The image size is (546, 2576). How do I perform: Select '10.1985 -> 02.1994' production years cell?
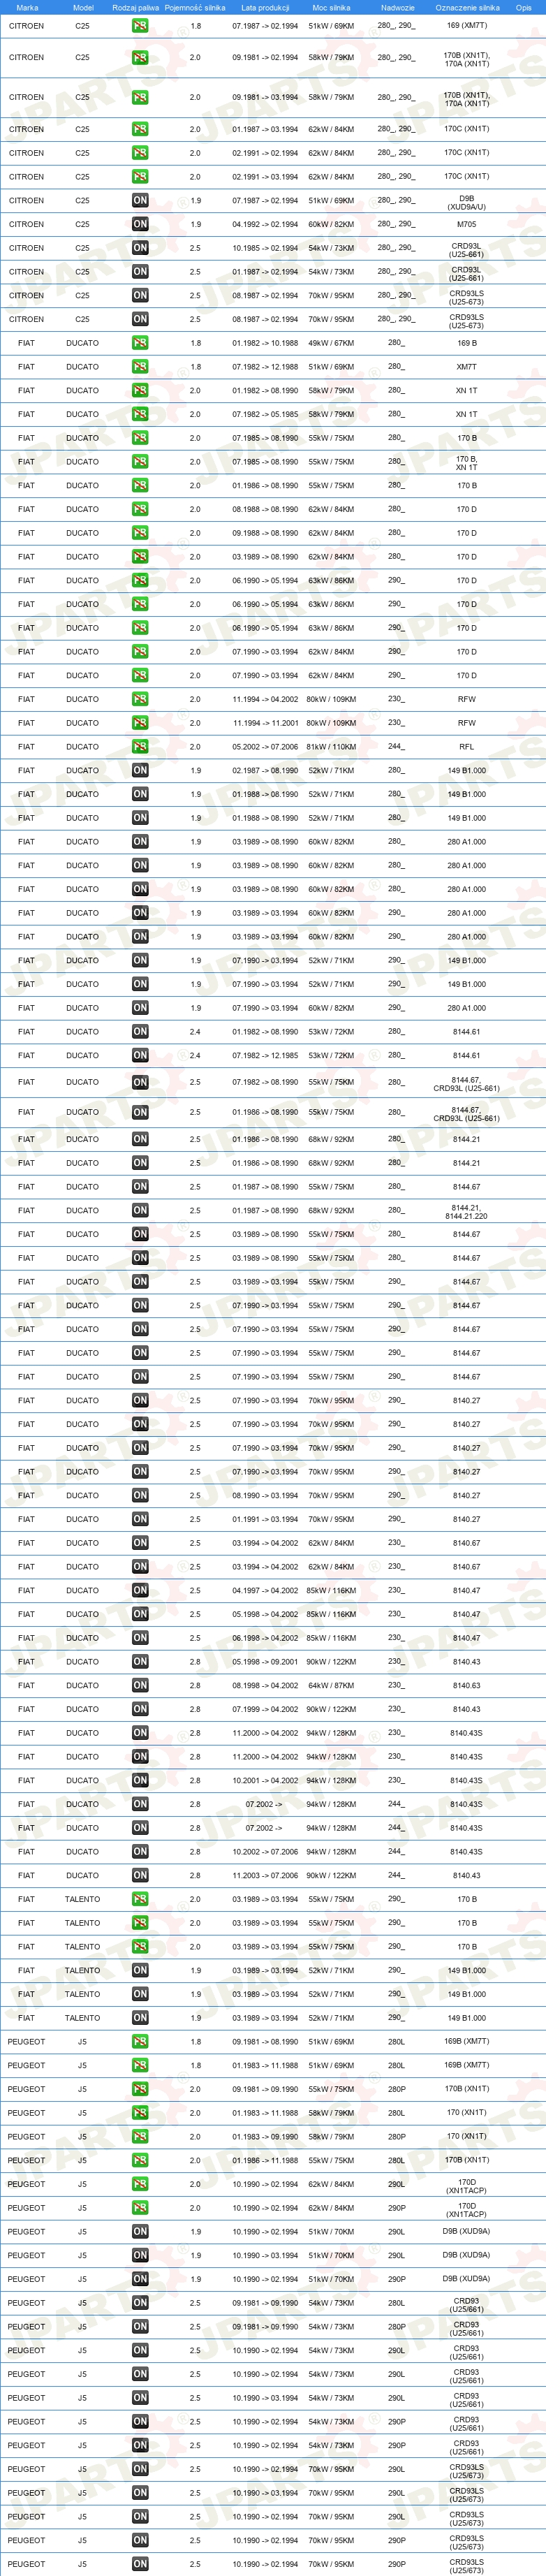tap(265, 248)
